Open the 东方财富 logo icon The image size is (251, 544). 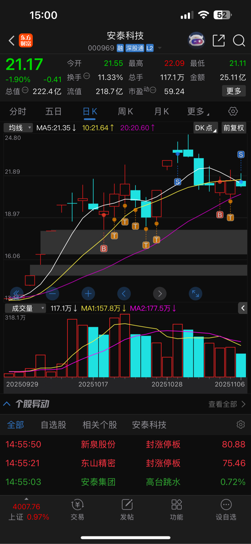coord(26,41)
